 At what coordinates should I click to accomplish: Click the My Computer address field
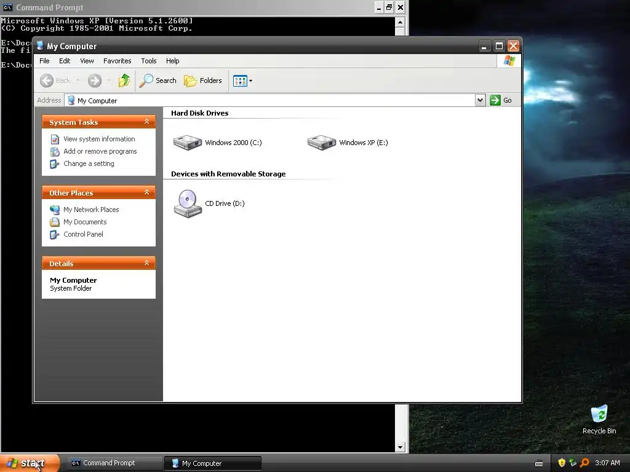[x=269, y=100]
